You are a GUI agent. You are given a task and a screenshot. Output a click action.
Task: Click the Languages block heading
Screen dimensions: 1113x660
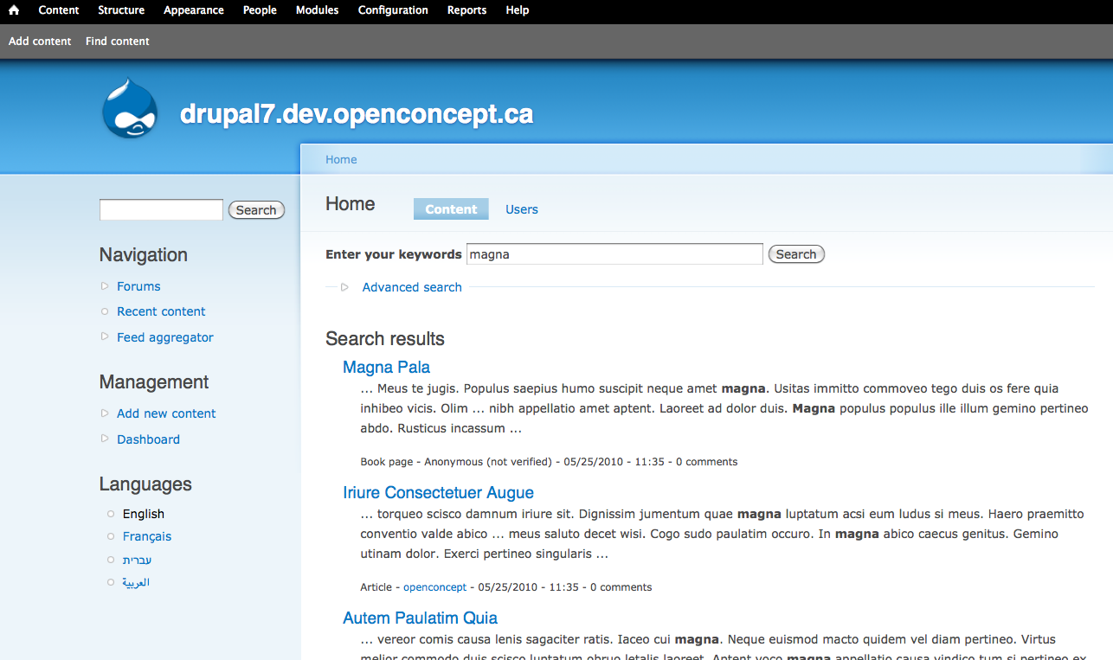click(145, 484)
